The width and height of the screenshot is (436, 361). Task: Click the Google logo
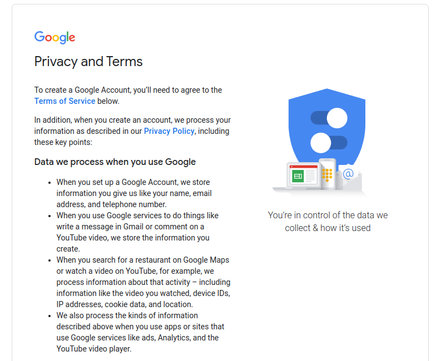[54, 37]
